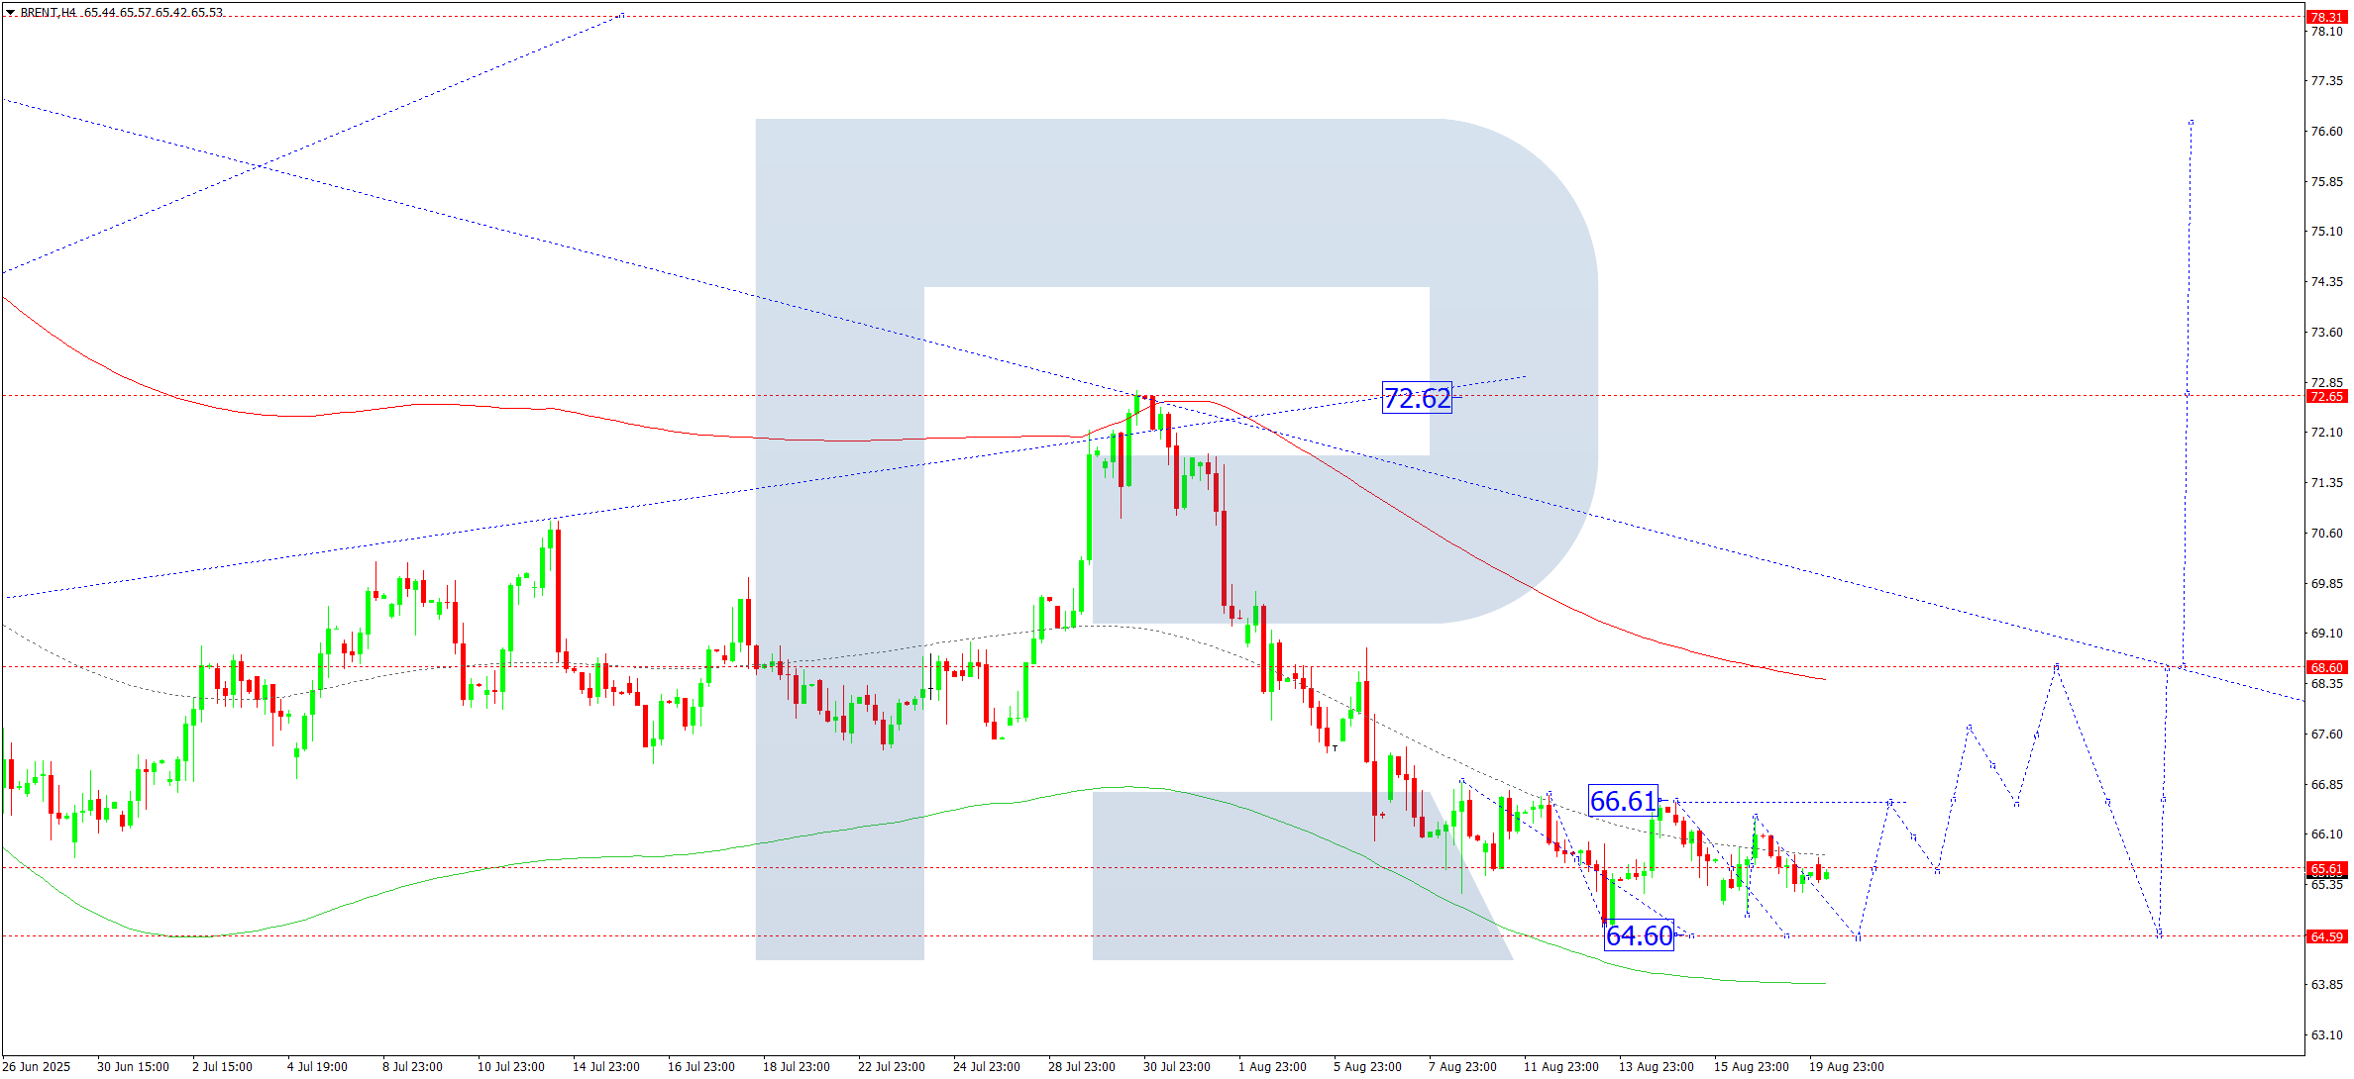Image resolution: width=2354 pixels, height=1079 pixels.
Task: Select the red 64.59 price tag
Action: tap(2326, 936)
